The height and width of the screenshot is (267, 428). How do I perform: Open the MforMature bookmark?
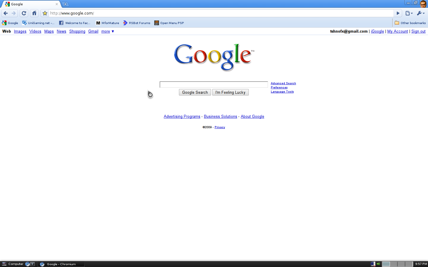point(108,23)
